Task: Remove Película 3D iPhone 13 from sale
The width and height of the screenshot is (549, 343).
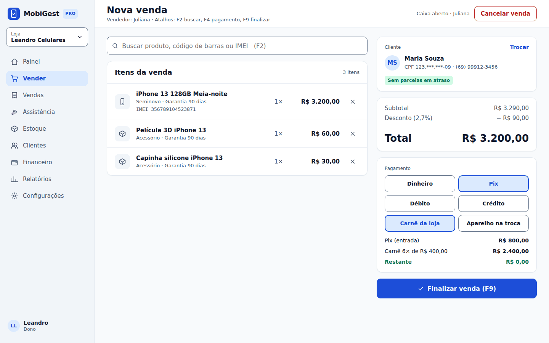Action: tap(353, 134)
